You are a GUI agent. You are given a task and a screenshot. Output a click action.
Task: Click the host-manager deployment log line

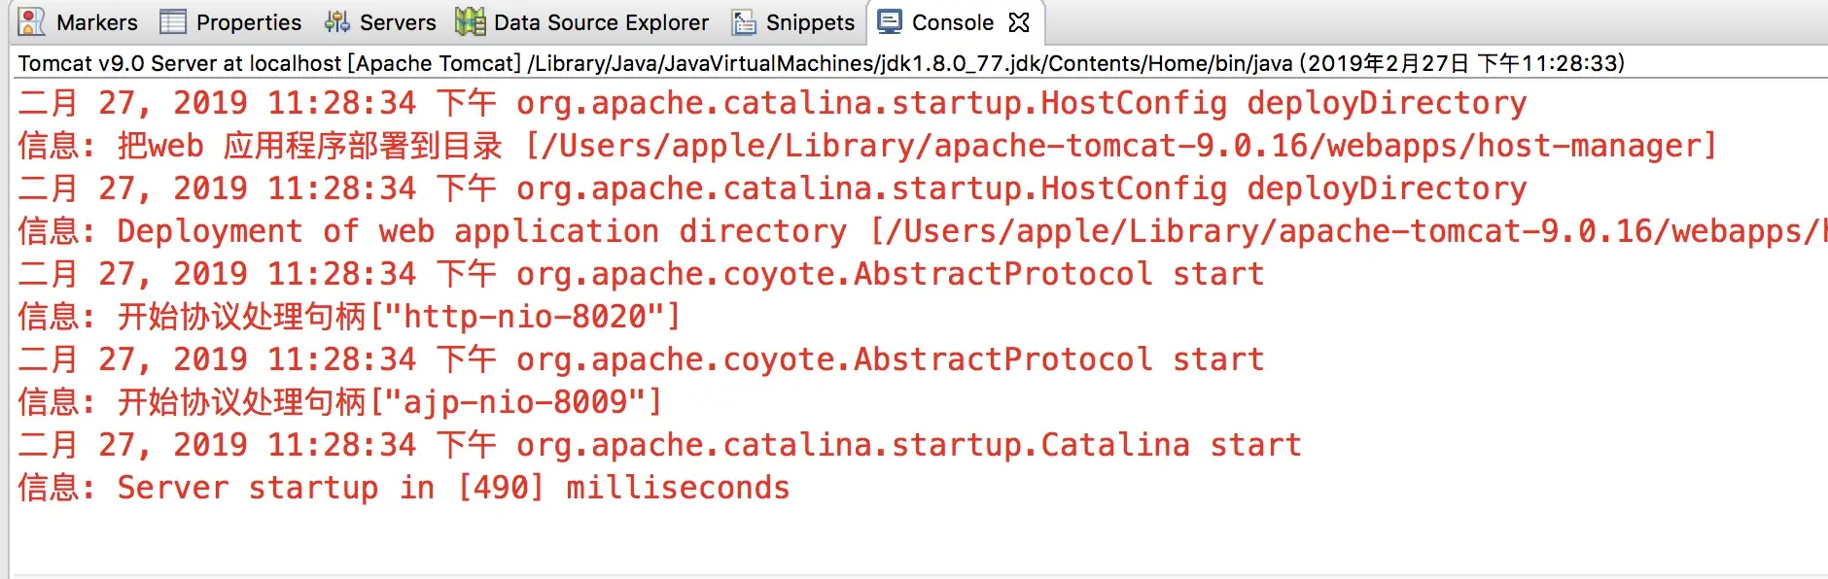click(x=867, y=146)
